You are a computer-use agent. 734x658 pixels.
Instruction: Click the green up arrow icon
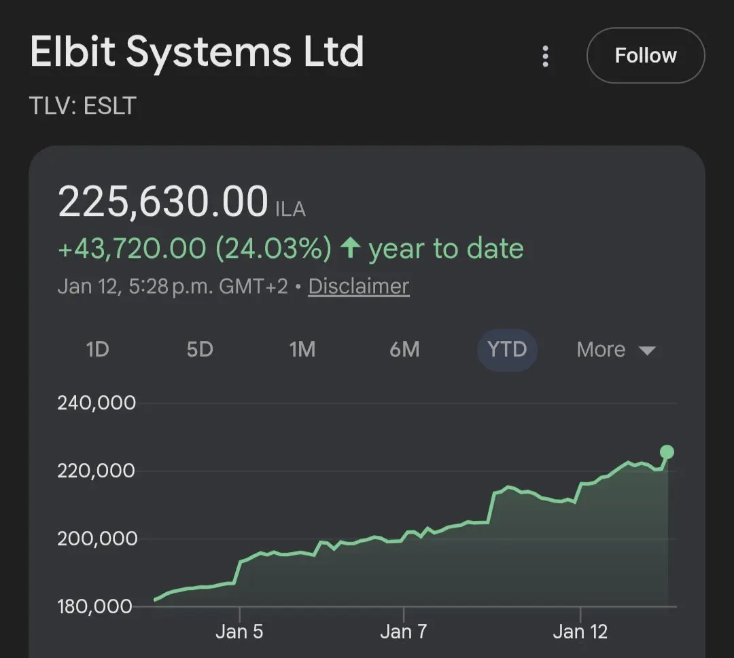(x=350, y=249)
